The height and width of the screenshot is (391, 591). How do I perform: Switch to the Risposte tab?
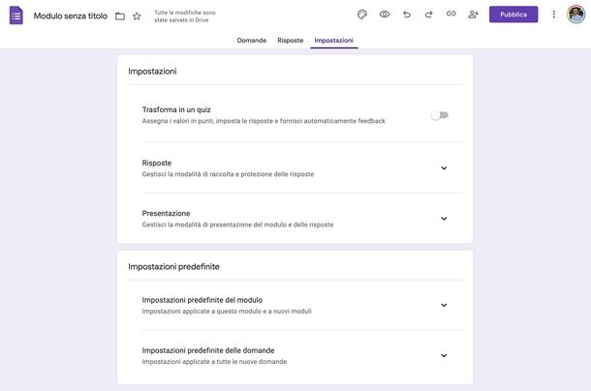coord(290,41)
